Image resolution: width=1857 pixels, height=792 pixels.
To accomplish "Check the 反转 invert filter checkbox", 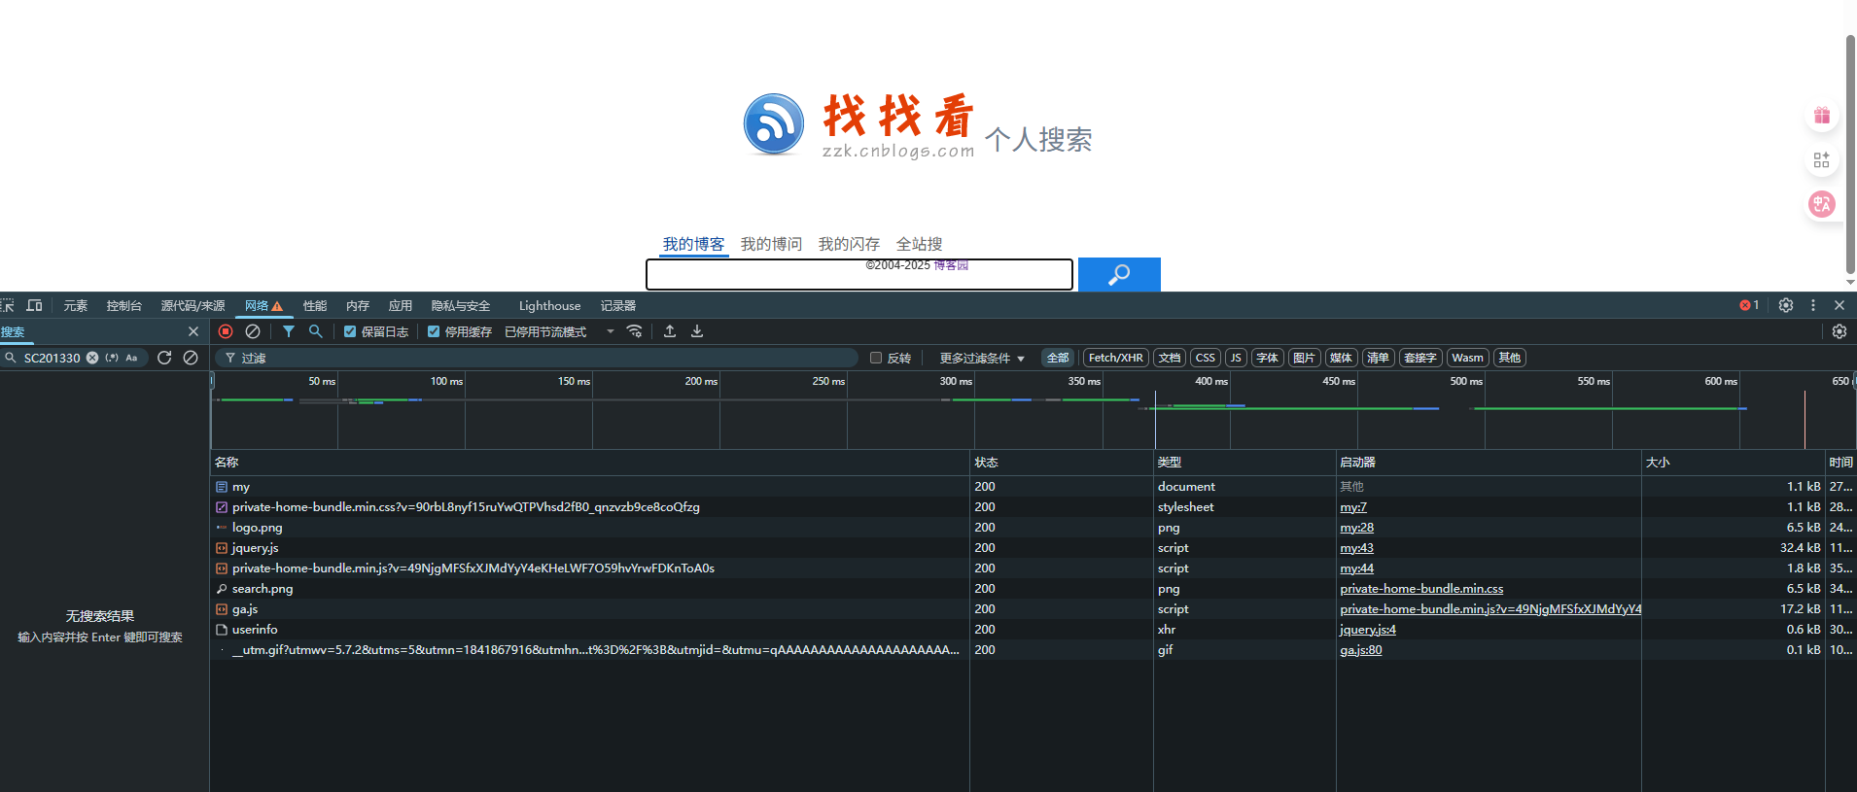I will pos(876,358).
